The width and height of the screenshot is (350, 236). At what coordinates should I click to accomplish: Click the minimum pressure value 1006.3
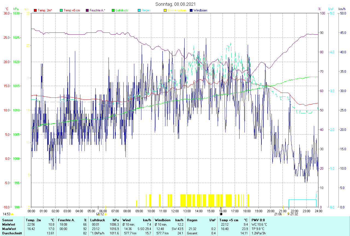(114, 225)
